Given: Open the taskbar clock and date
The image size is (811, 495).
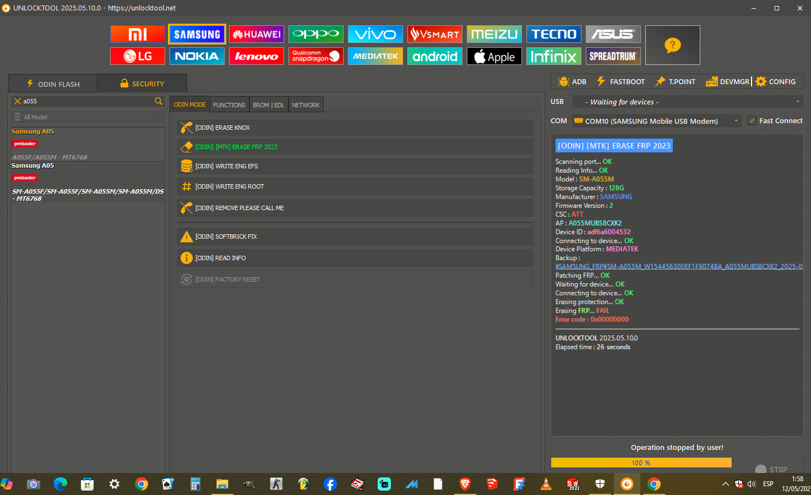Looking at the screenshot, I should 797,484.
